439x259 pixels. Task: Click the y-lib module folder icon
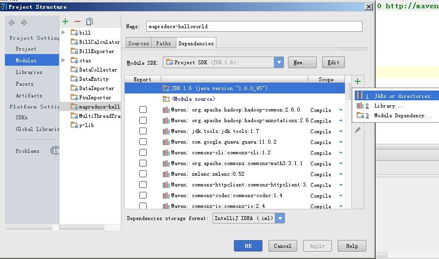tap(74, 125)
